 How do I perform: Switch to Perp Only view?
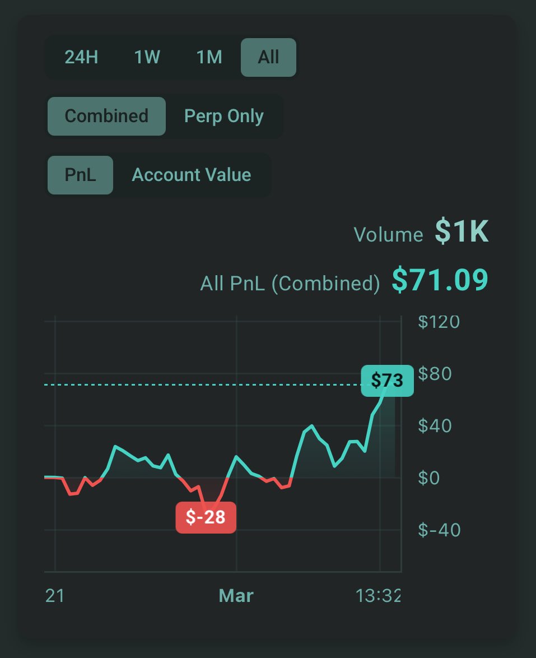(x=224, y=116)
